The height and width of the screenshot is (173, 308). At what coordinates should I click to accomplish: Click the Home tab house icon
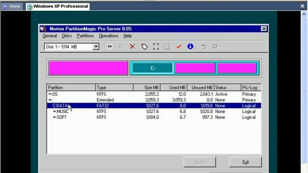(x=5, y=7)
